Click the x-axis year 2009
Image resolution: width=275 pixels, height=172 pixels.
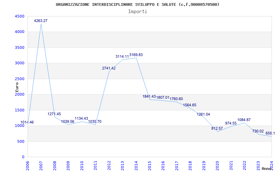[68, 166]
